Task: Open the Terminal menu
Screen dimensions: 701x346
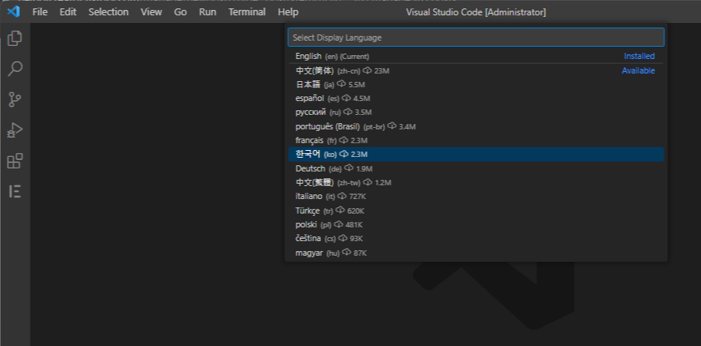Action: tap(247, 12)
